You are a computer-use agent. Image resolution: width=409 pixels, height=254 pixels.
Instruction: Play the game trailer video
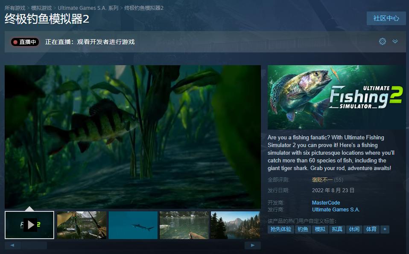[x=29, y=225]
